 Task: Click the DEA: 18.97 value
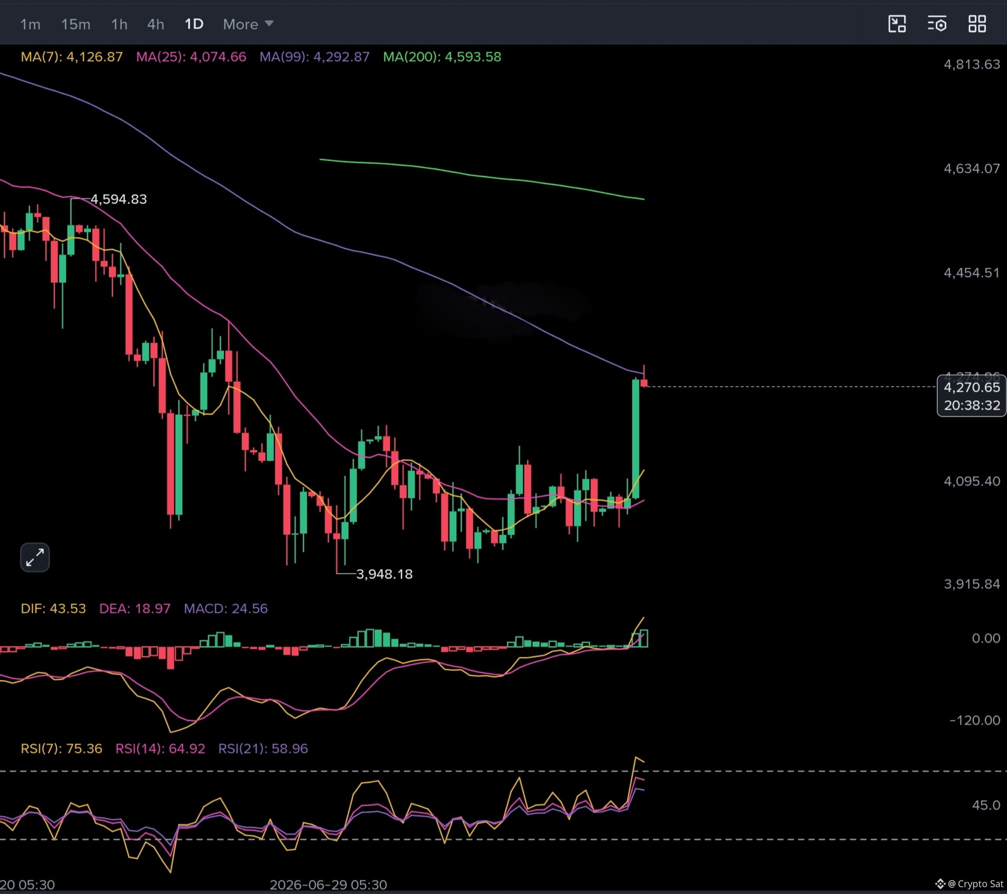[x=135, y=608]
